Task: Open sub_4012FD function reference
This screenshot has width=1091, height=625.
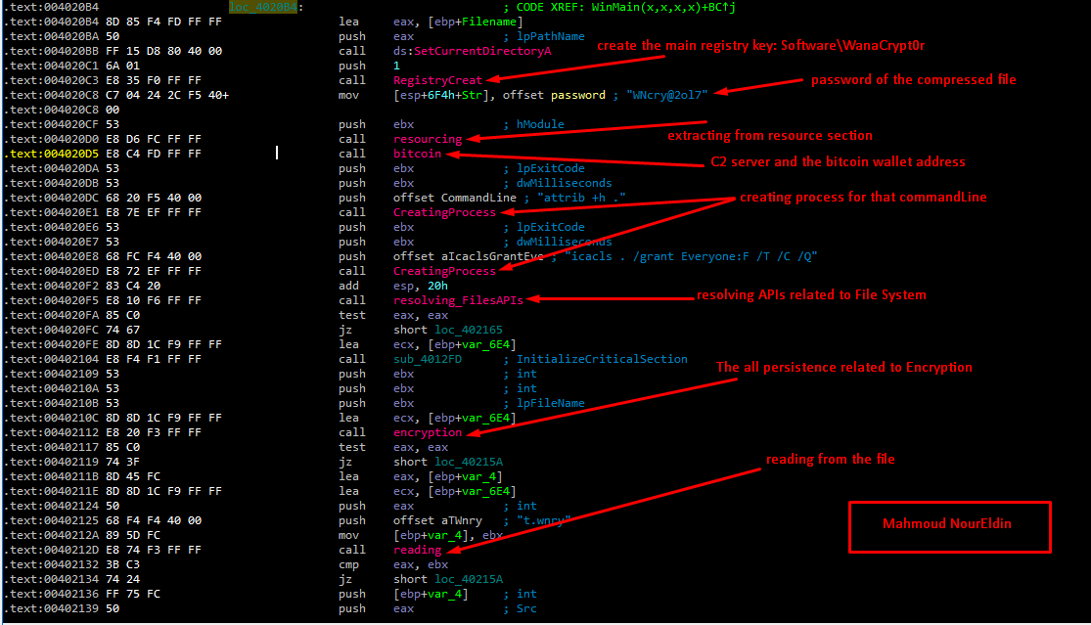Action: click(428, 359)
